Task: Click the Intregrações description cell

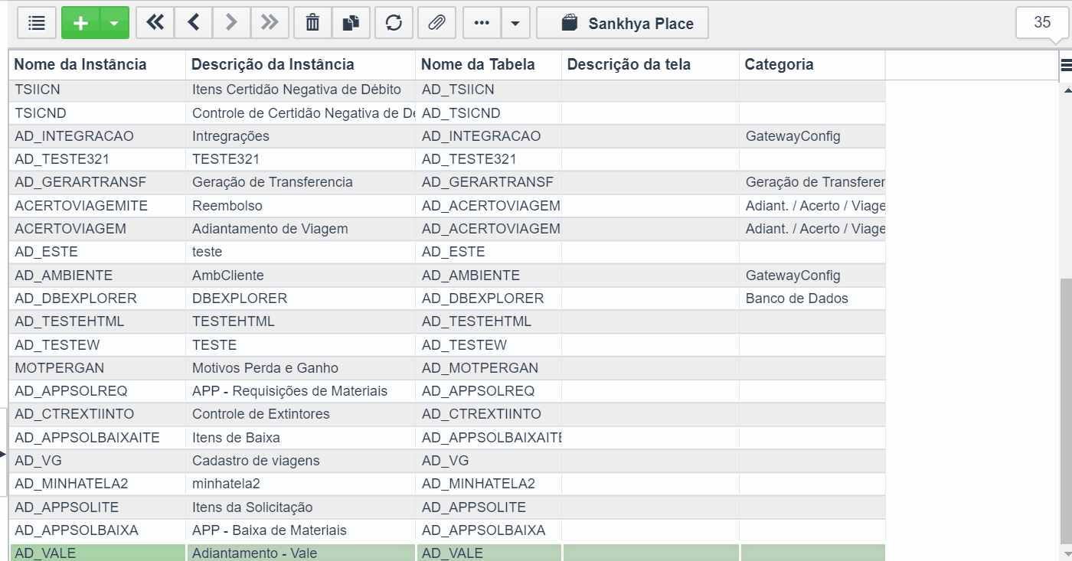Action: point(301,136)
